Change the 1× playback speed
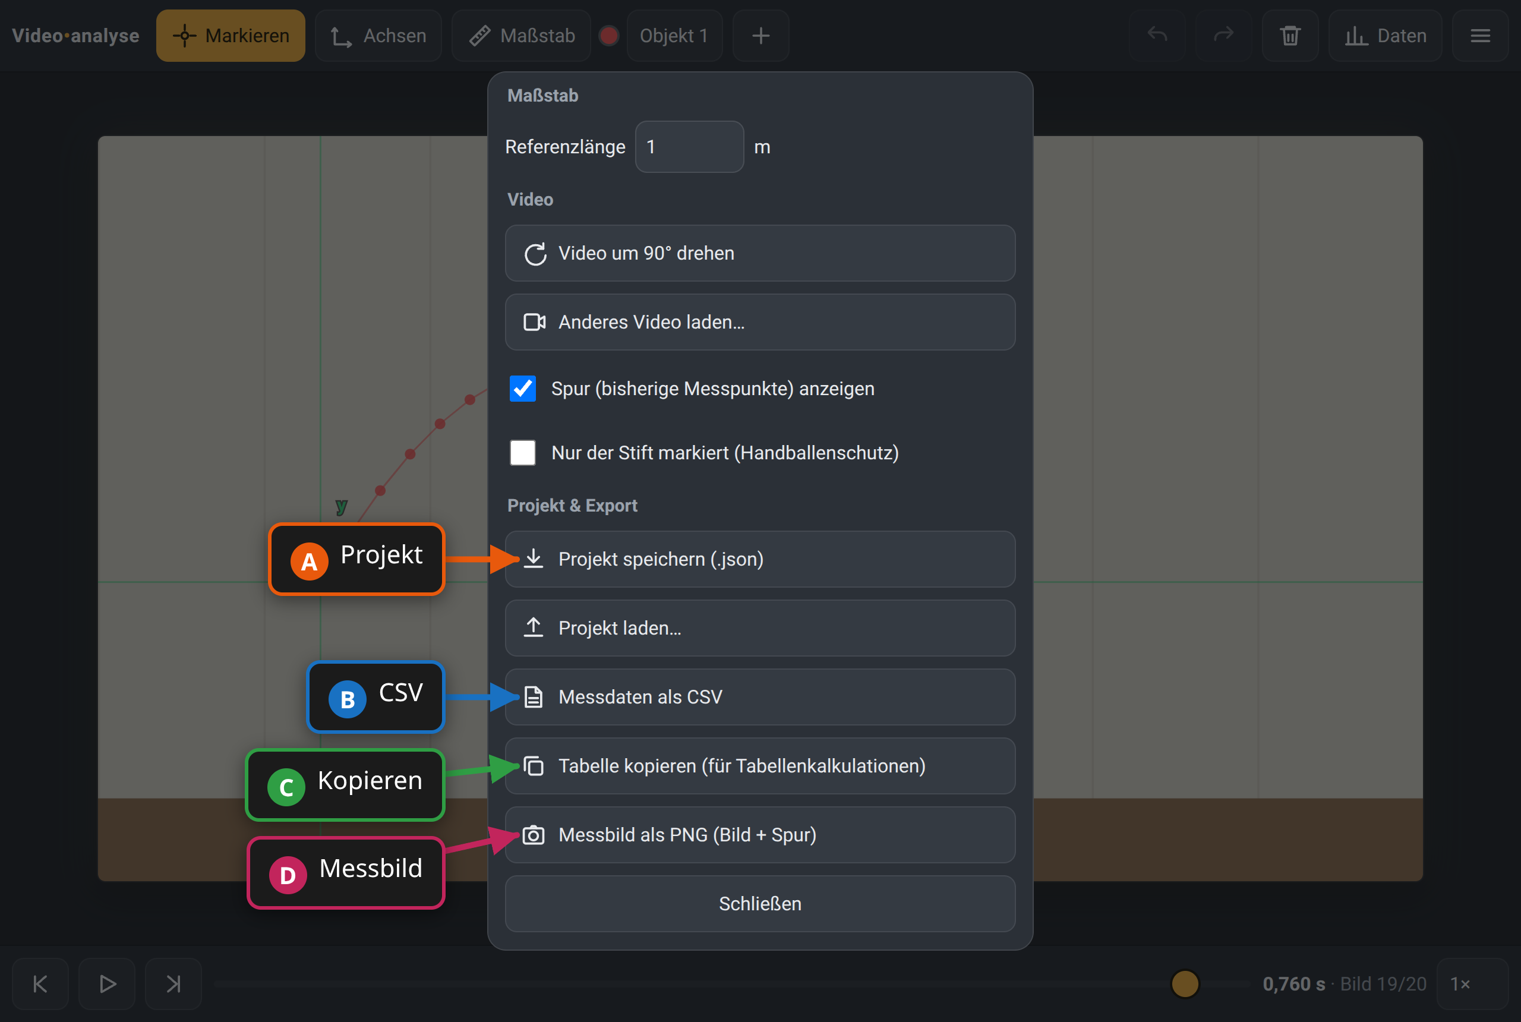The height and width of the screenshot is (1022, 1521). coord(1472,983)
